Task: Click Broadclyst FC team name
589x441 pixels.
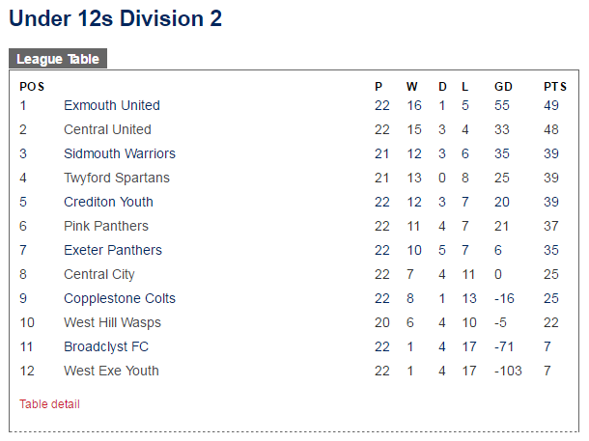Action: click(106, 346)
